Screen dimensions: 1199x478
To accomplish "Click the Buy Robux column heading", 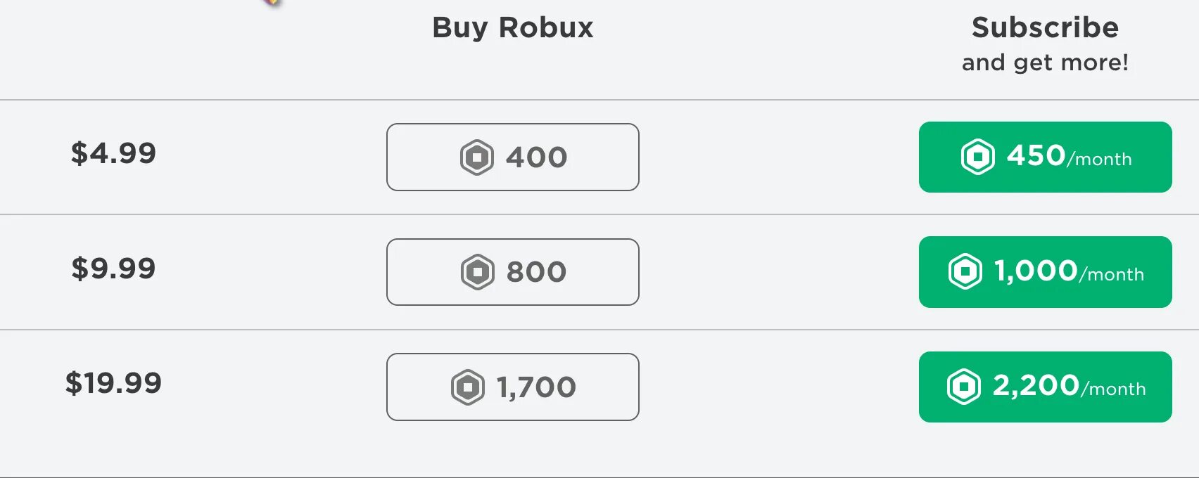I will pyautogui.click(x=512, y=27).
